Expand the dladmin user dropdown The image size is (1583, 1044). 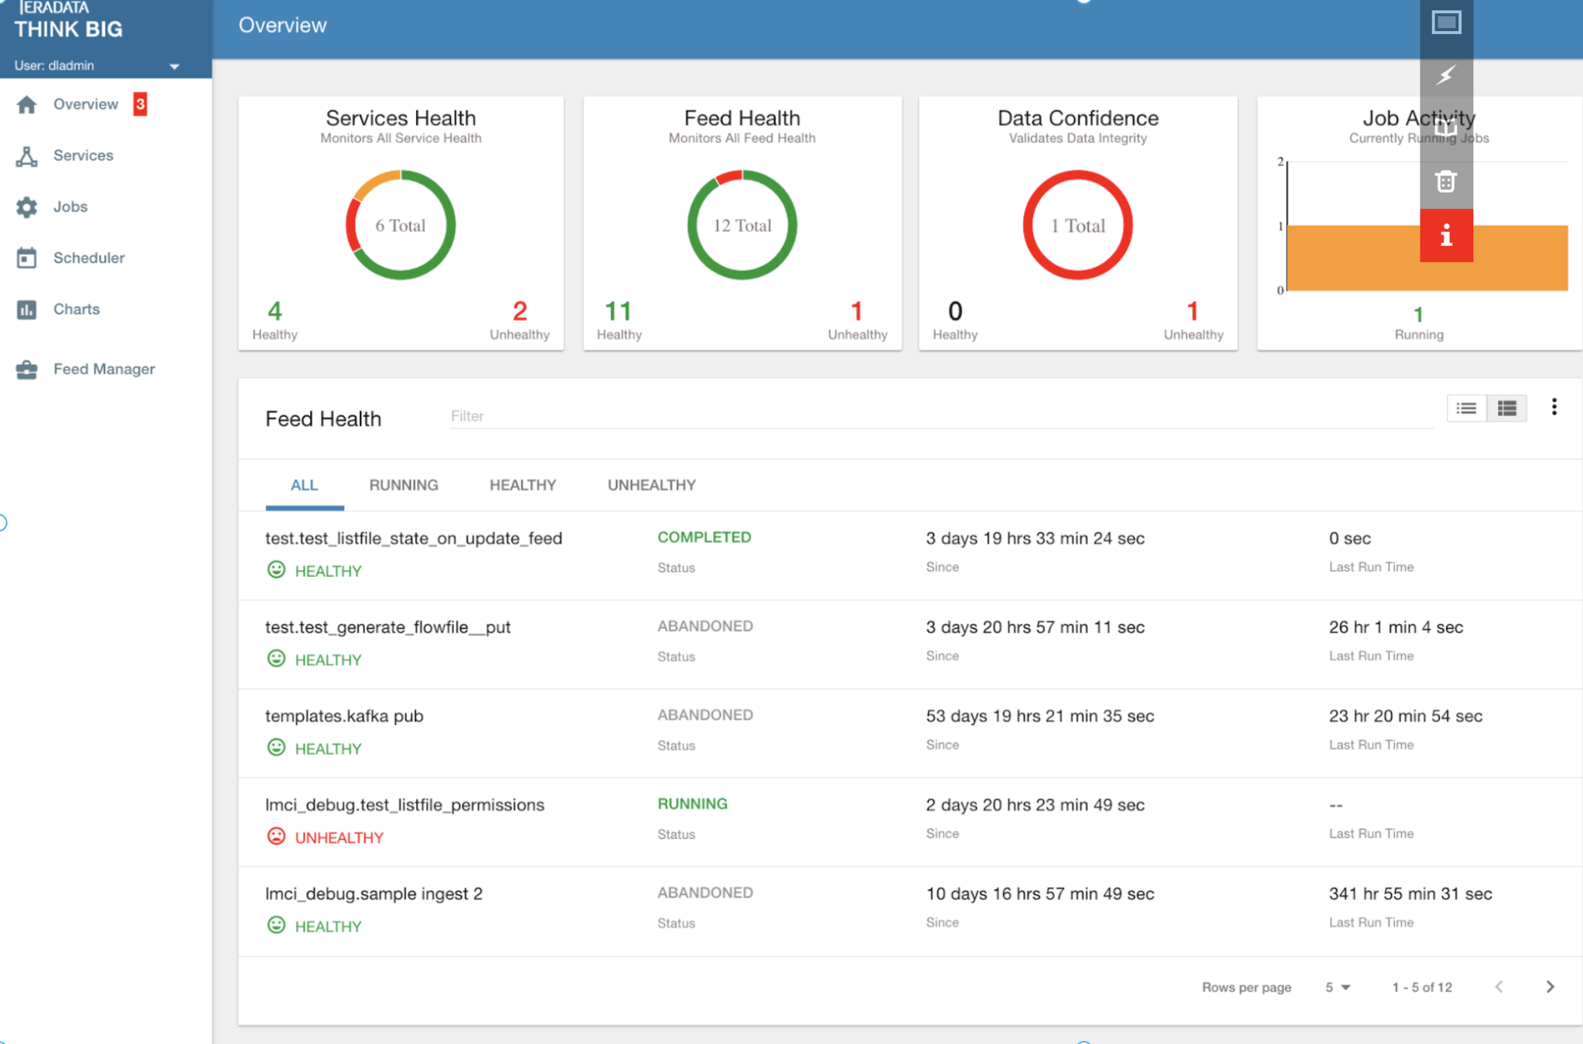click(175, 67)
